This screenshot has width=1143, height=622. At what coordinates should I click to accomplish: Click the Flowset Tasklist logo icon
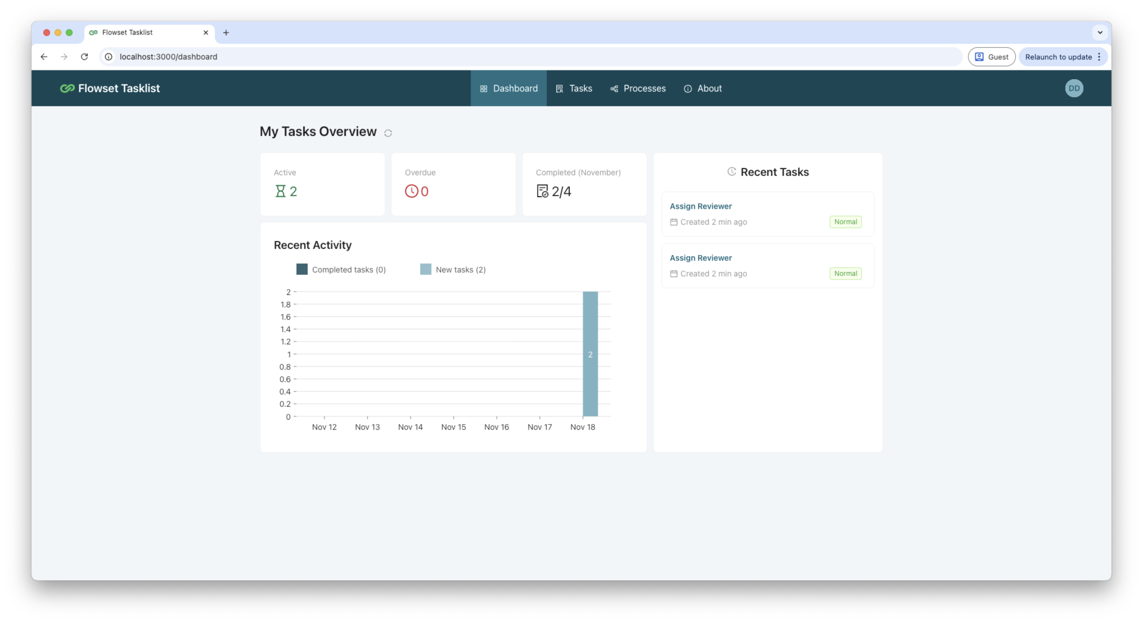[67, 88]
